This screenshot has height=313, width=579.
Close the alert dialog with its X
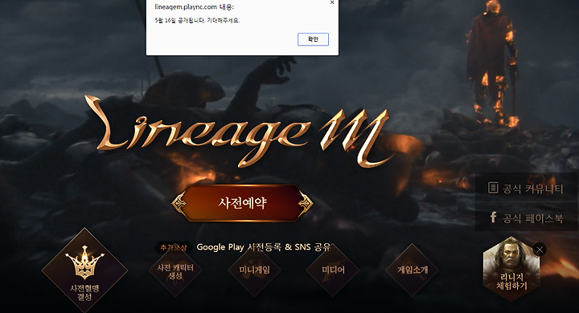point(332,2)
